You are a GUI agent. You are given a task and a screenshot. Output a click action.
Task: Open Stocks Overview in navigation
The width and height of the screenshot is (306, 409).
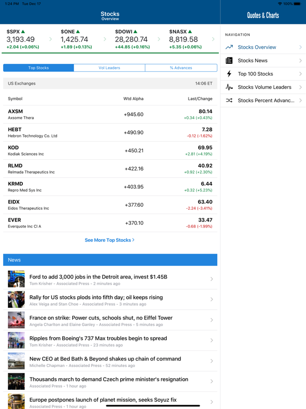click(x=263, y=47)
